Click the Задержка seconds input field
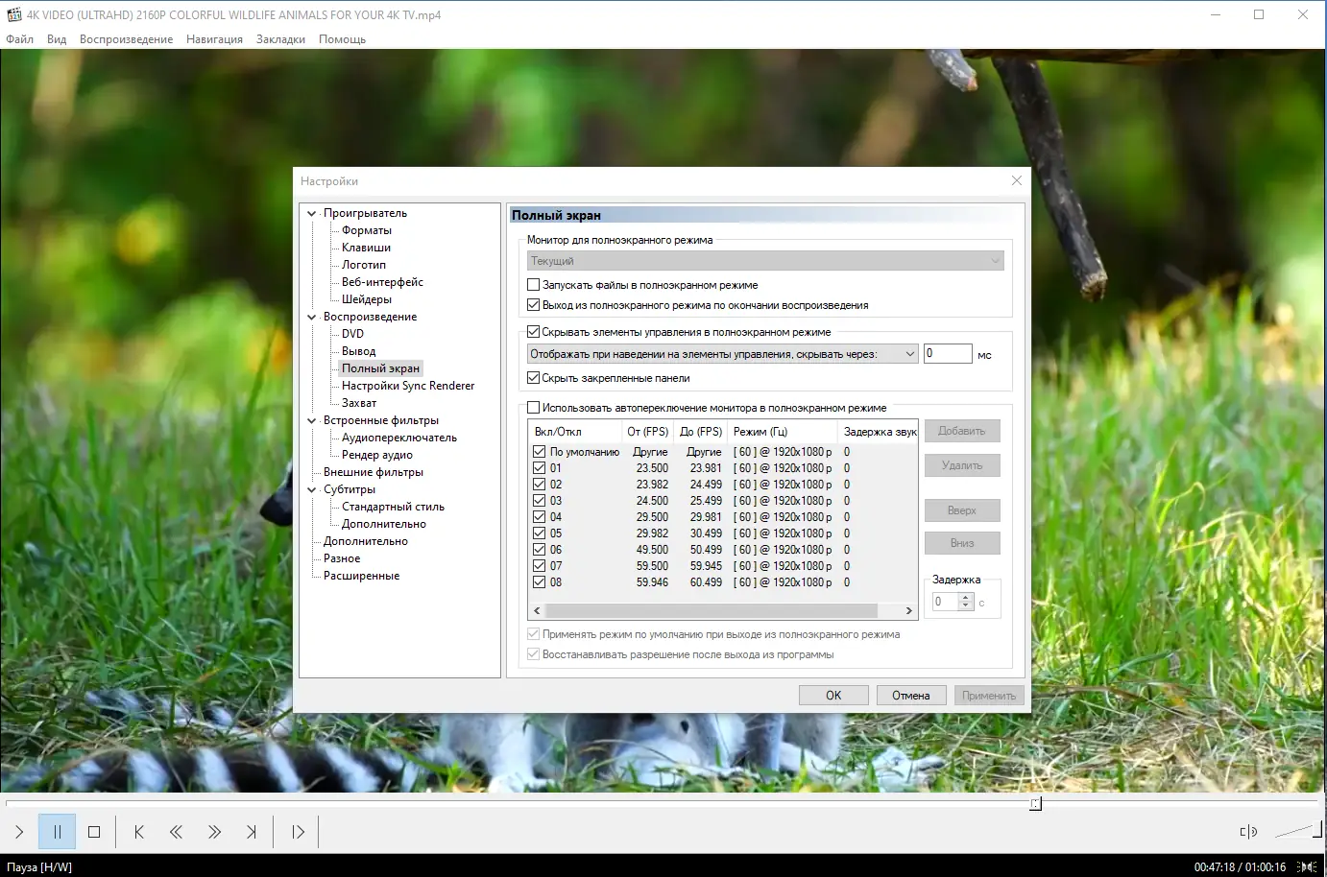 click(x=946, y=602)
